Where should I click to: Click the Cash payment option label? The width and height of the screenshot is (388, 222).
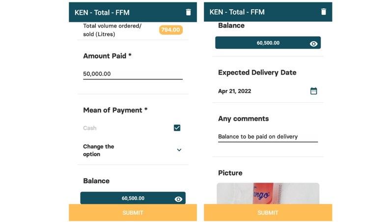click(90, 128)
